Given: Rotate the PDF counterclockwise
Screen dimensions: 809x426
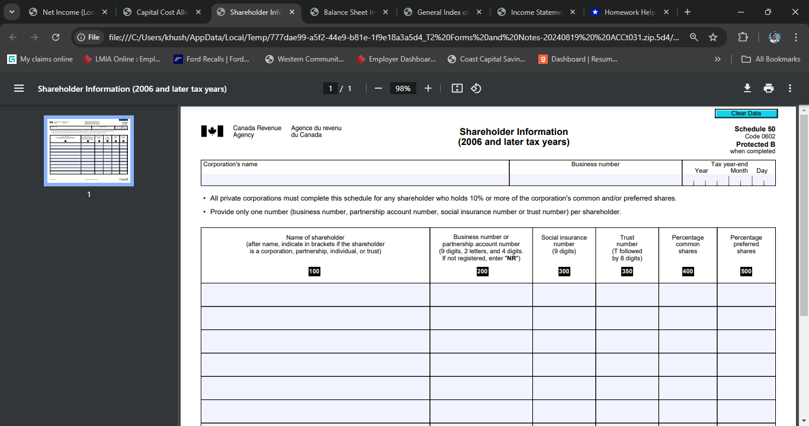Looking at the screenshot, I should pos(476,88).
